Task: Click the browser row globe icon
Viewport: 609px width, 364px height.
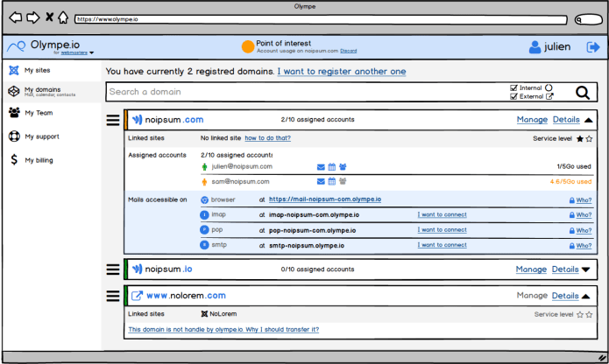Action: coord(204,200)
